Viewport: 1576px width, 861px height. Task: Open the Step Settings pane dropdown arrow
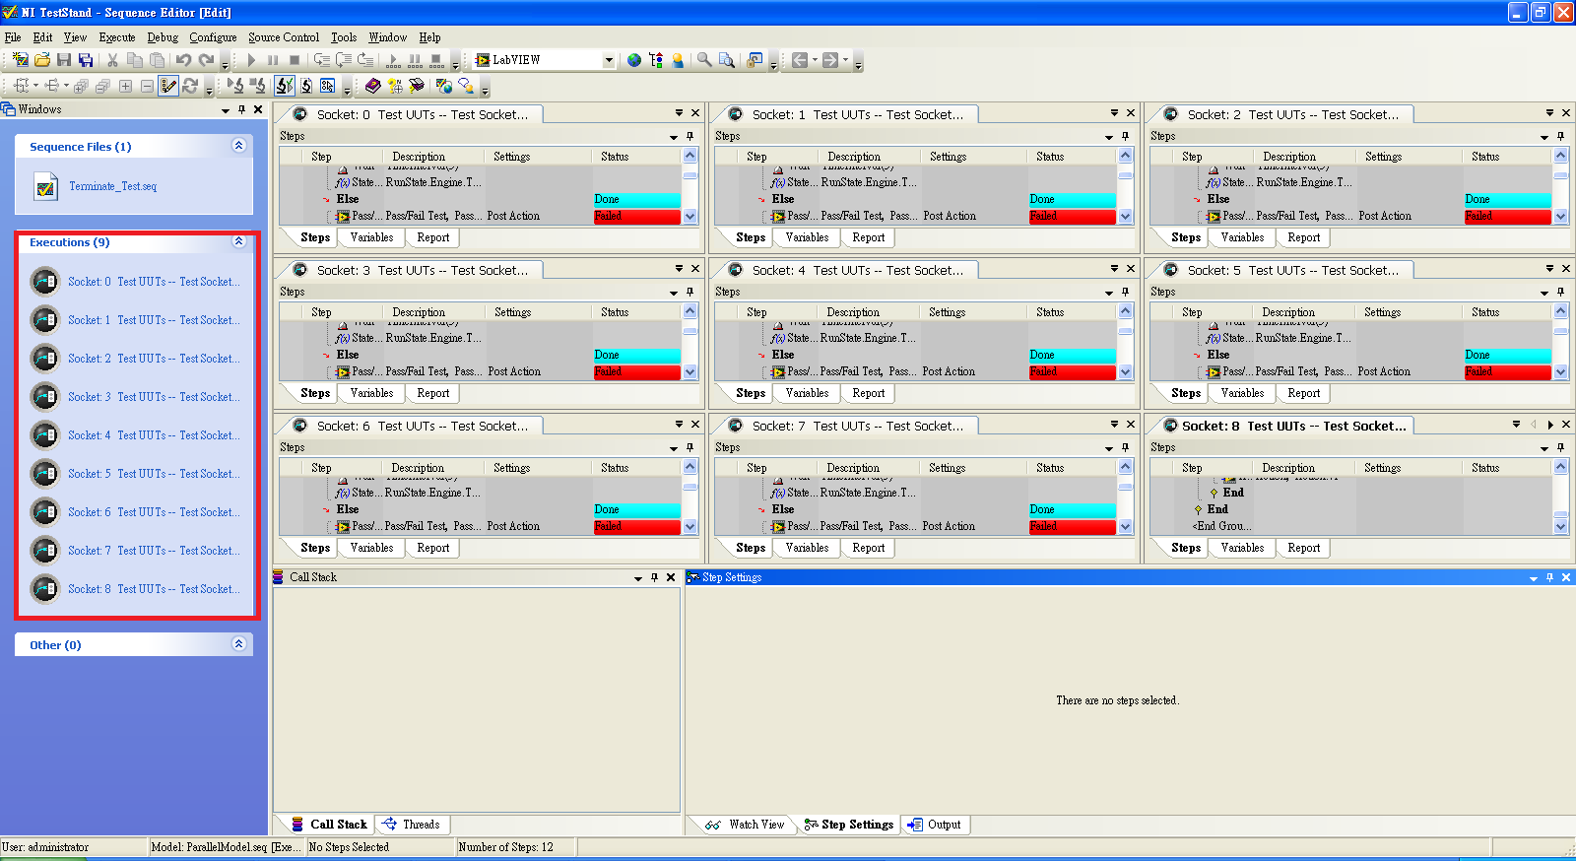1534,578
